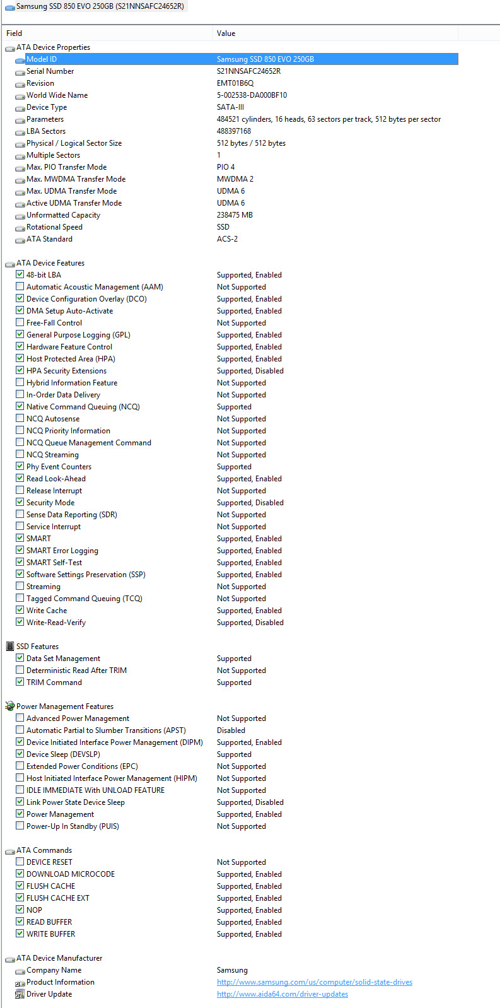Select the Write-Read-Verify row label

[56, 623]
